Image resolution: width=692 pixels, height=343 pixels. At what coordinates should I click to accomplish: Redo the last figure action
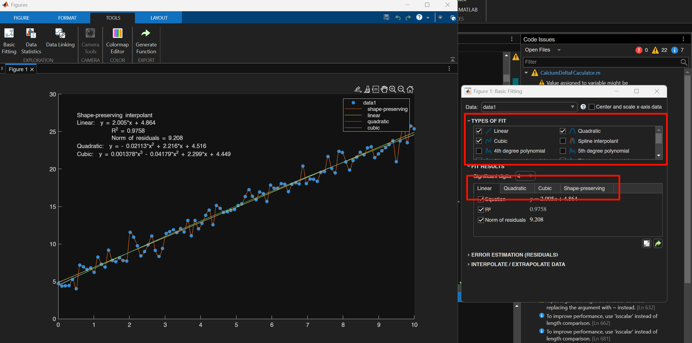[408, 18]
